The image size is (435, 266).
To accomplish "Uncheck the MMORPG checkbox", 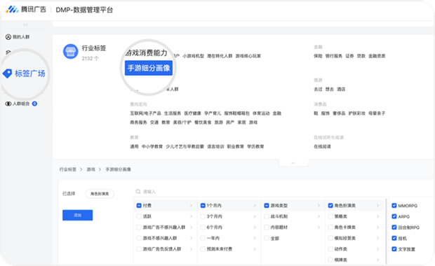I will point(394,205).
